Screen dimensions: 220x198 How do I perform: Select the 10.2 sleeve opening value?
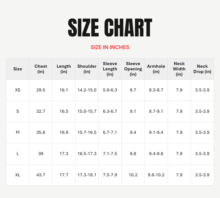coord(133,175)
